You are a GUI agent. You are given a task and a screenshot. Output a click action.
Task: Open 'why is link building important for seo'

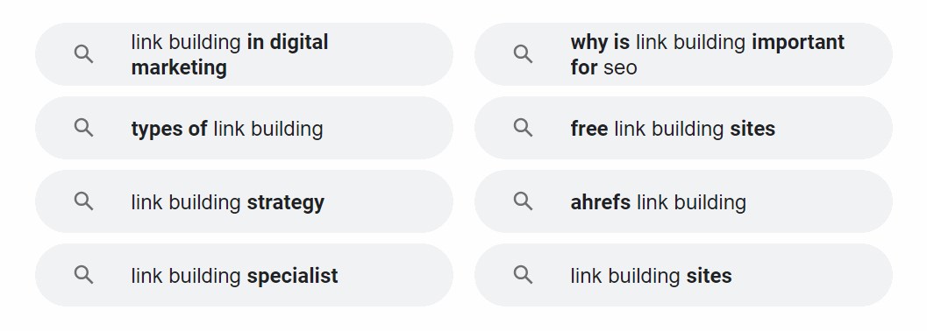click(683, 54)
